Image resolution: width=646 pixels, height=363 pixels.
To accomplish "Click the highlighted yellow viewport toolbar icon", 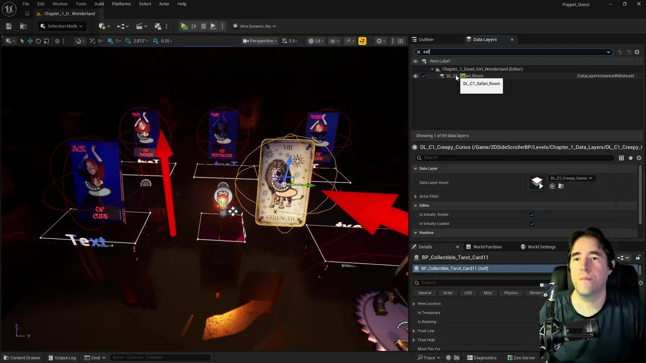I will (362, 41).
